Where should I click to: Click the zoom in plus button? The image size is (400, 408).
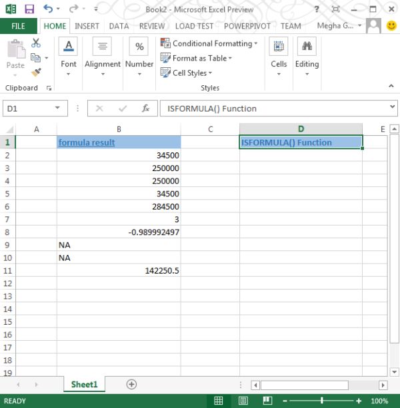point(359,401)
